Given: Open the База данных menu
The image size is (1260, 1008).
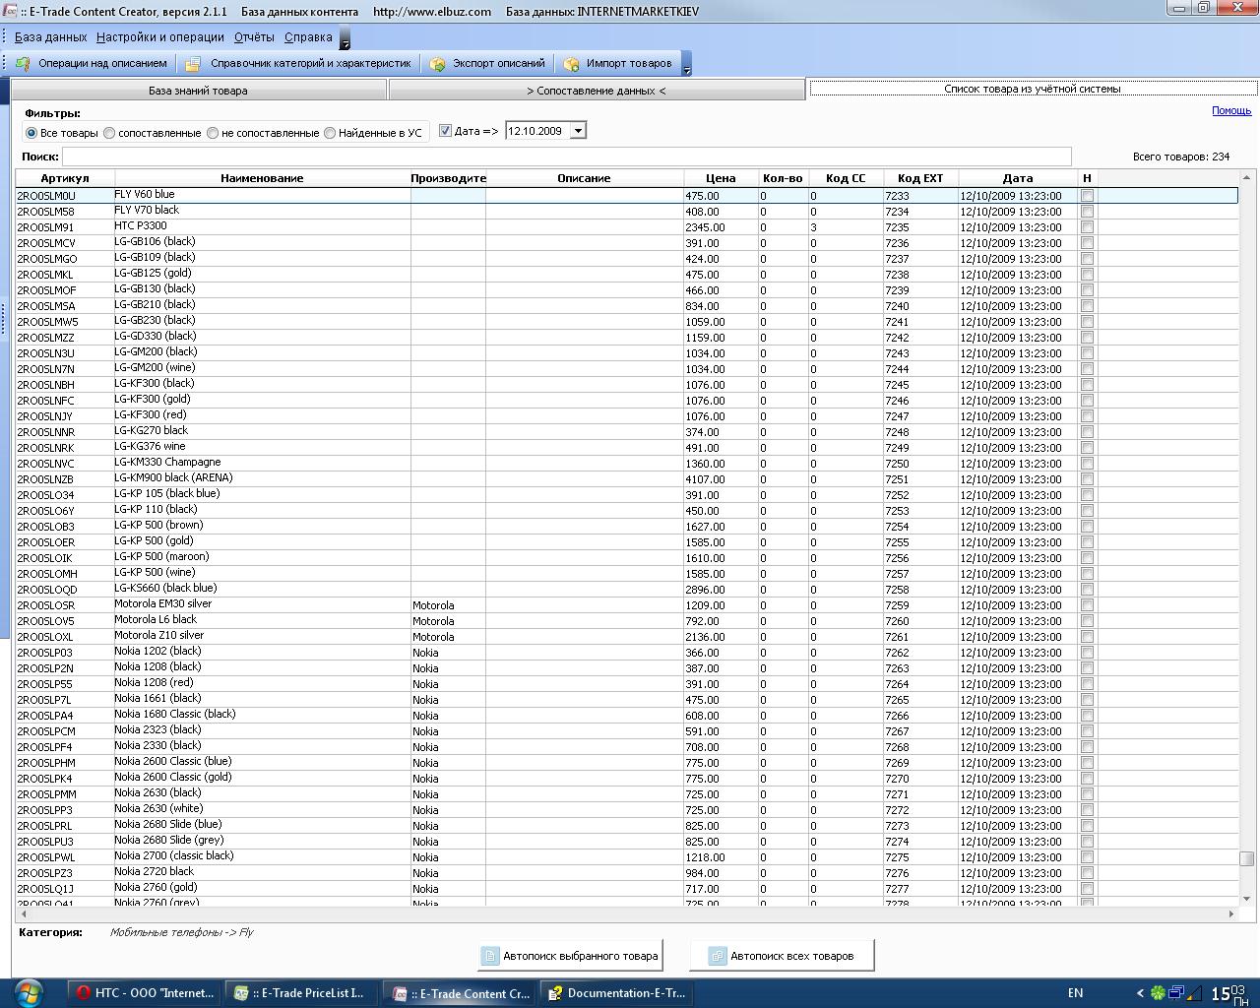Looking at the screenshot, I should (50, 37).
